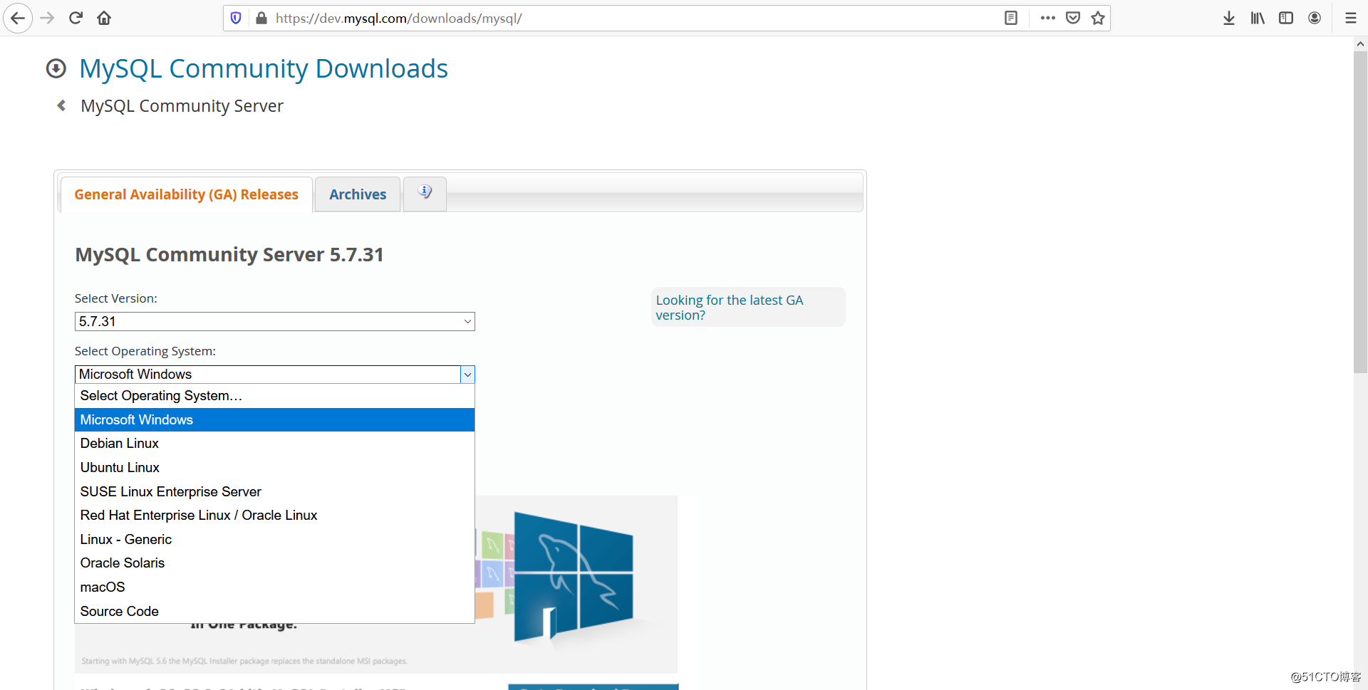Viewport: 1368px width, 690px height.
Task: Open page actions three-dots menu
Action: pos(1047,18)
